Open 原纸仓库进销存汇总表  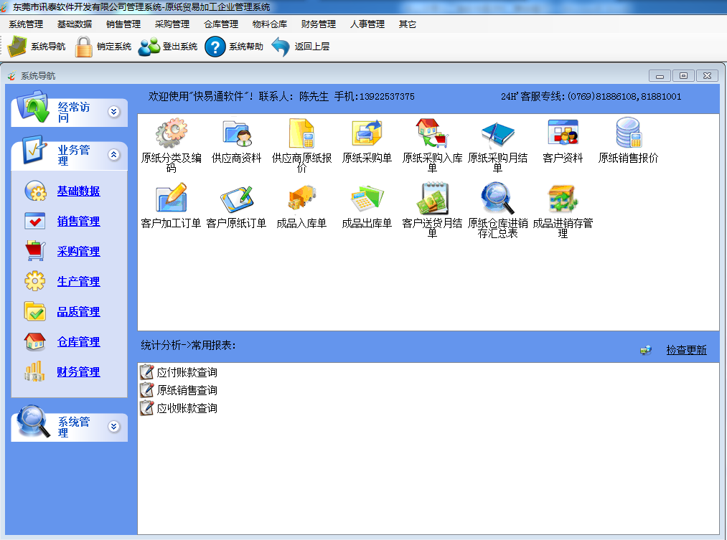click(497, 204)
